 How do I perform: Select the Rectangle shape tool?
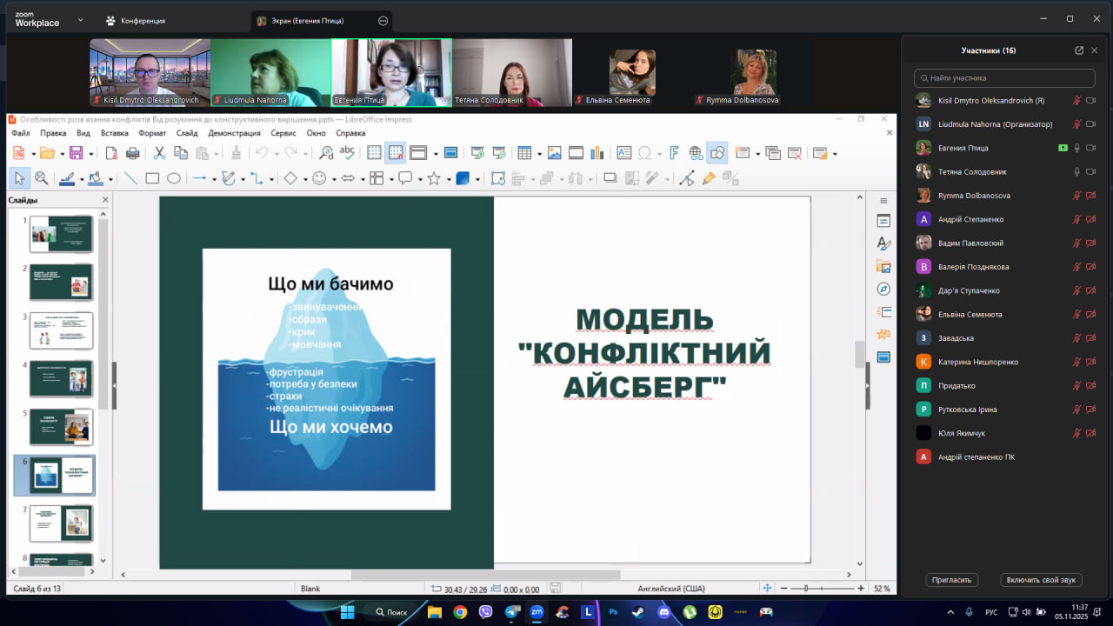point(152,178)
